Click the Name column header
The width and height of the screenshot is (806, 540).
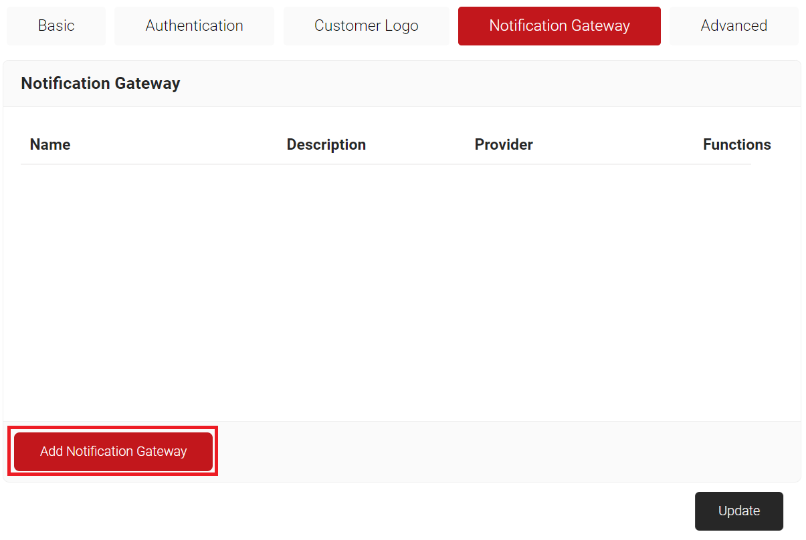pyautogui.click(x=50, y=145)
